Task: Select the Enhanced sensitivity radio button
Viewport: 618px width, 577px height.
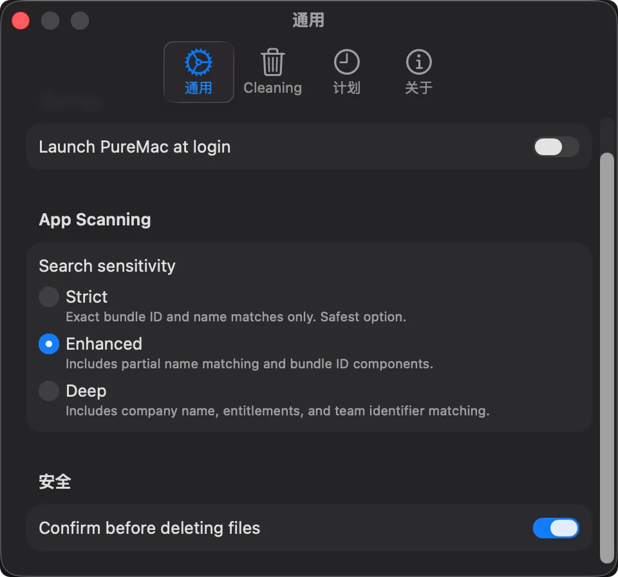Action: pos(49,344)
